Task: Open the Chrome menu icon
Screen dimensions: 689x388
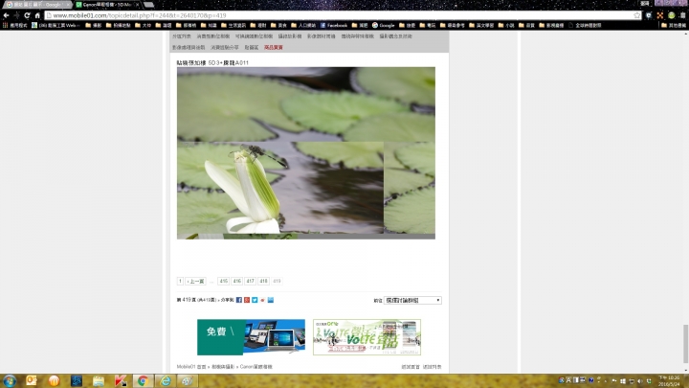Action: (682, 15)
